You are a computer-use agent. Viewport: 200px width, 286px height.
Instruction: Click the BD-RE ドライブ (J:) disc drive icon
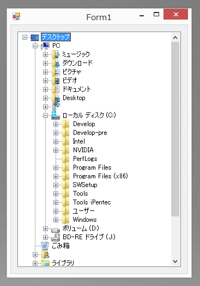tap(56, 237)
